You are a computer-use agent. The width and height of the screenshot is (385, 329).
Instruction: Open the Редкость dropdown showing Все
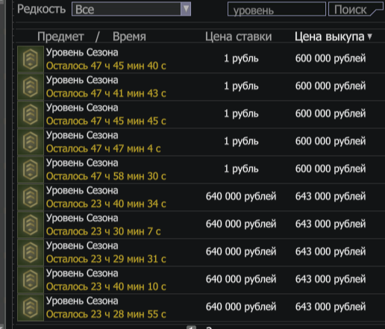pos(131,9)
